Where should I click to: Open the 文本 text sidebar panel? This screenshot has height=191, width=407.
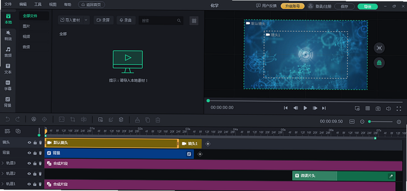pos(8,69)
